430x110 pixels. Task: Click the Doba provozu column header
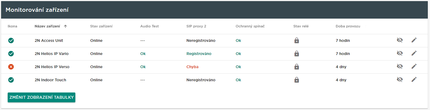[348, 27]
